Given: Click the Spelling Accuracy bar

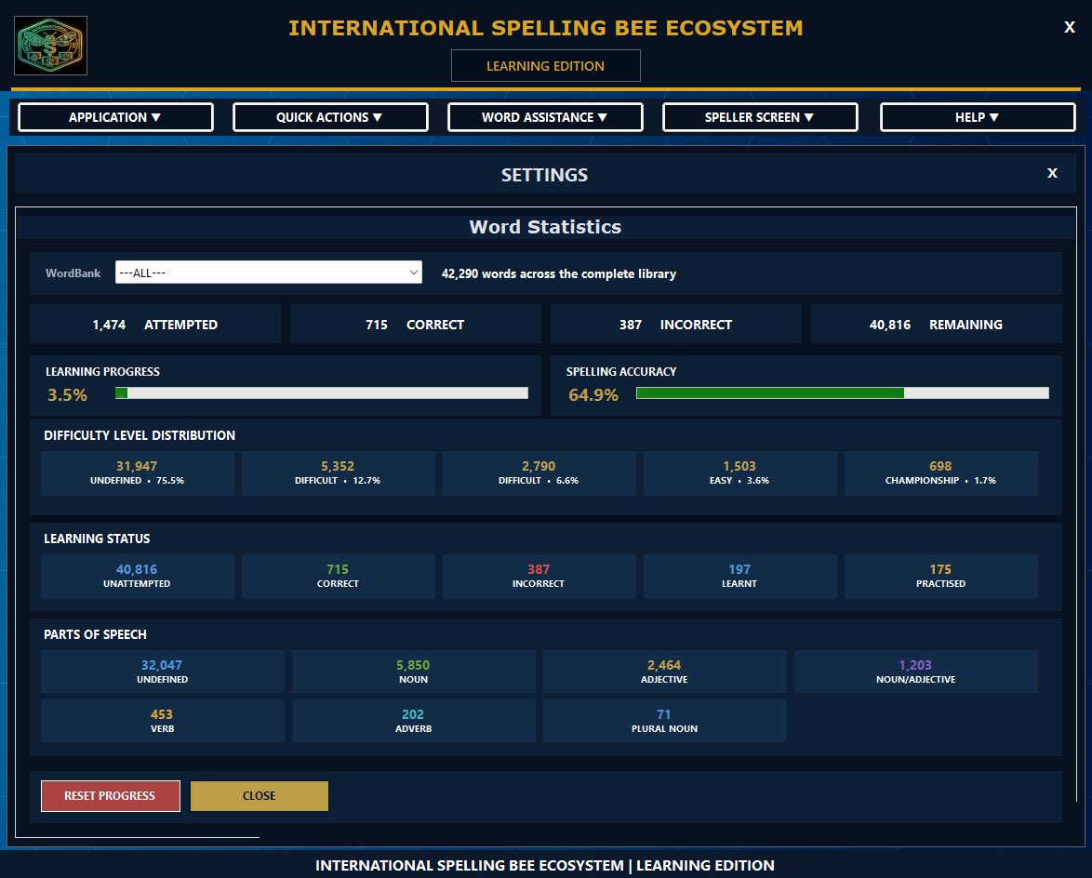Looking at the screenshot, I should (842, 393).
